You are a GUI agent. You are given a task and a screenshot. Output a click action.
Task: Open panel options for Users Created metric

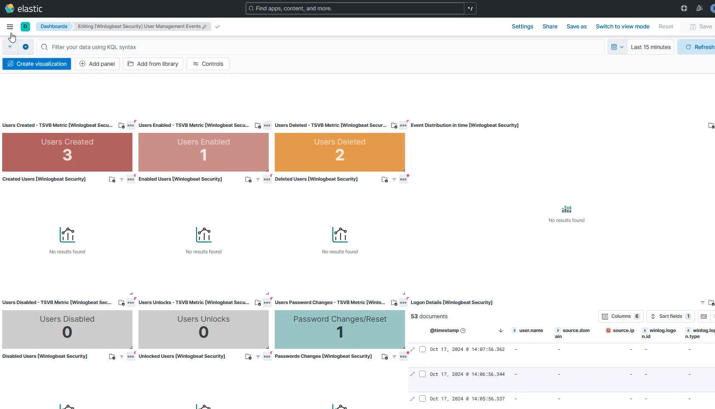tap(131, 126)
